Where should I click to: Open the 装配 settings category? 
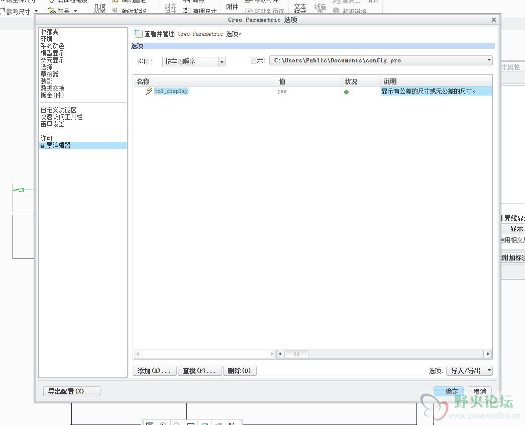pyautogui.click(x=46, y=81)
